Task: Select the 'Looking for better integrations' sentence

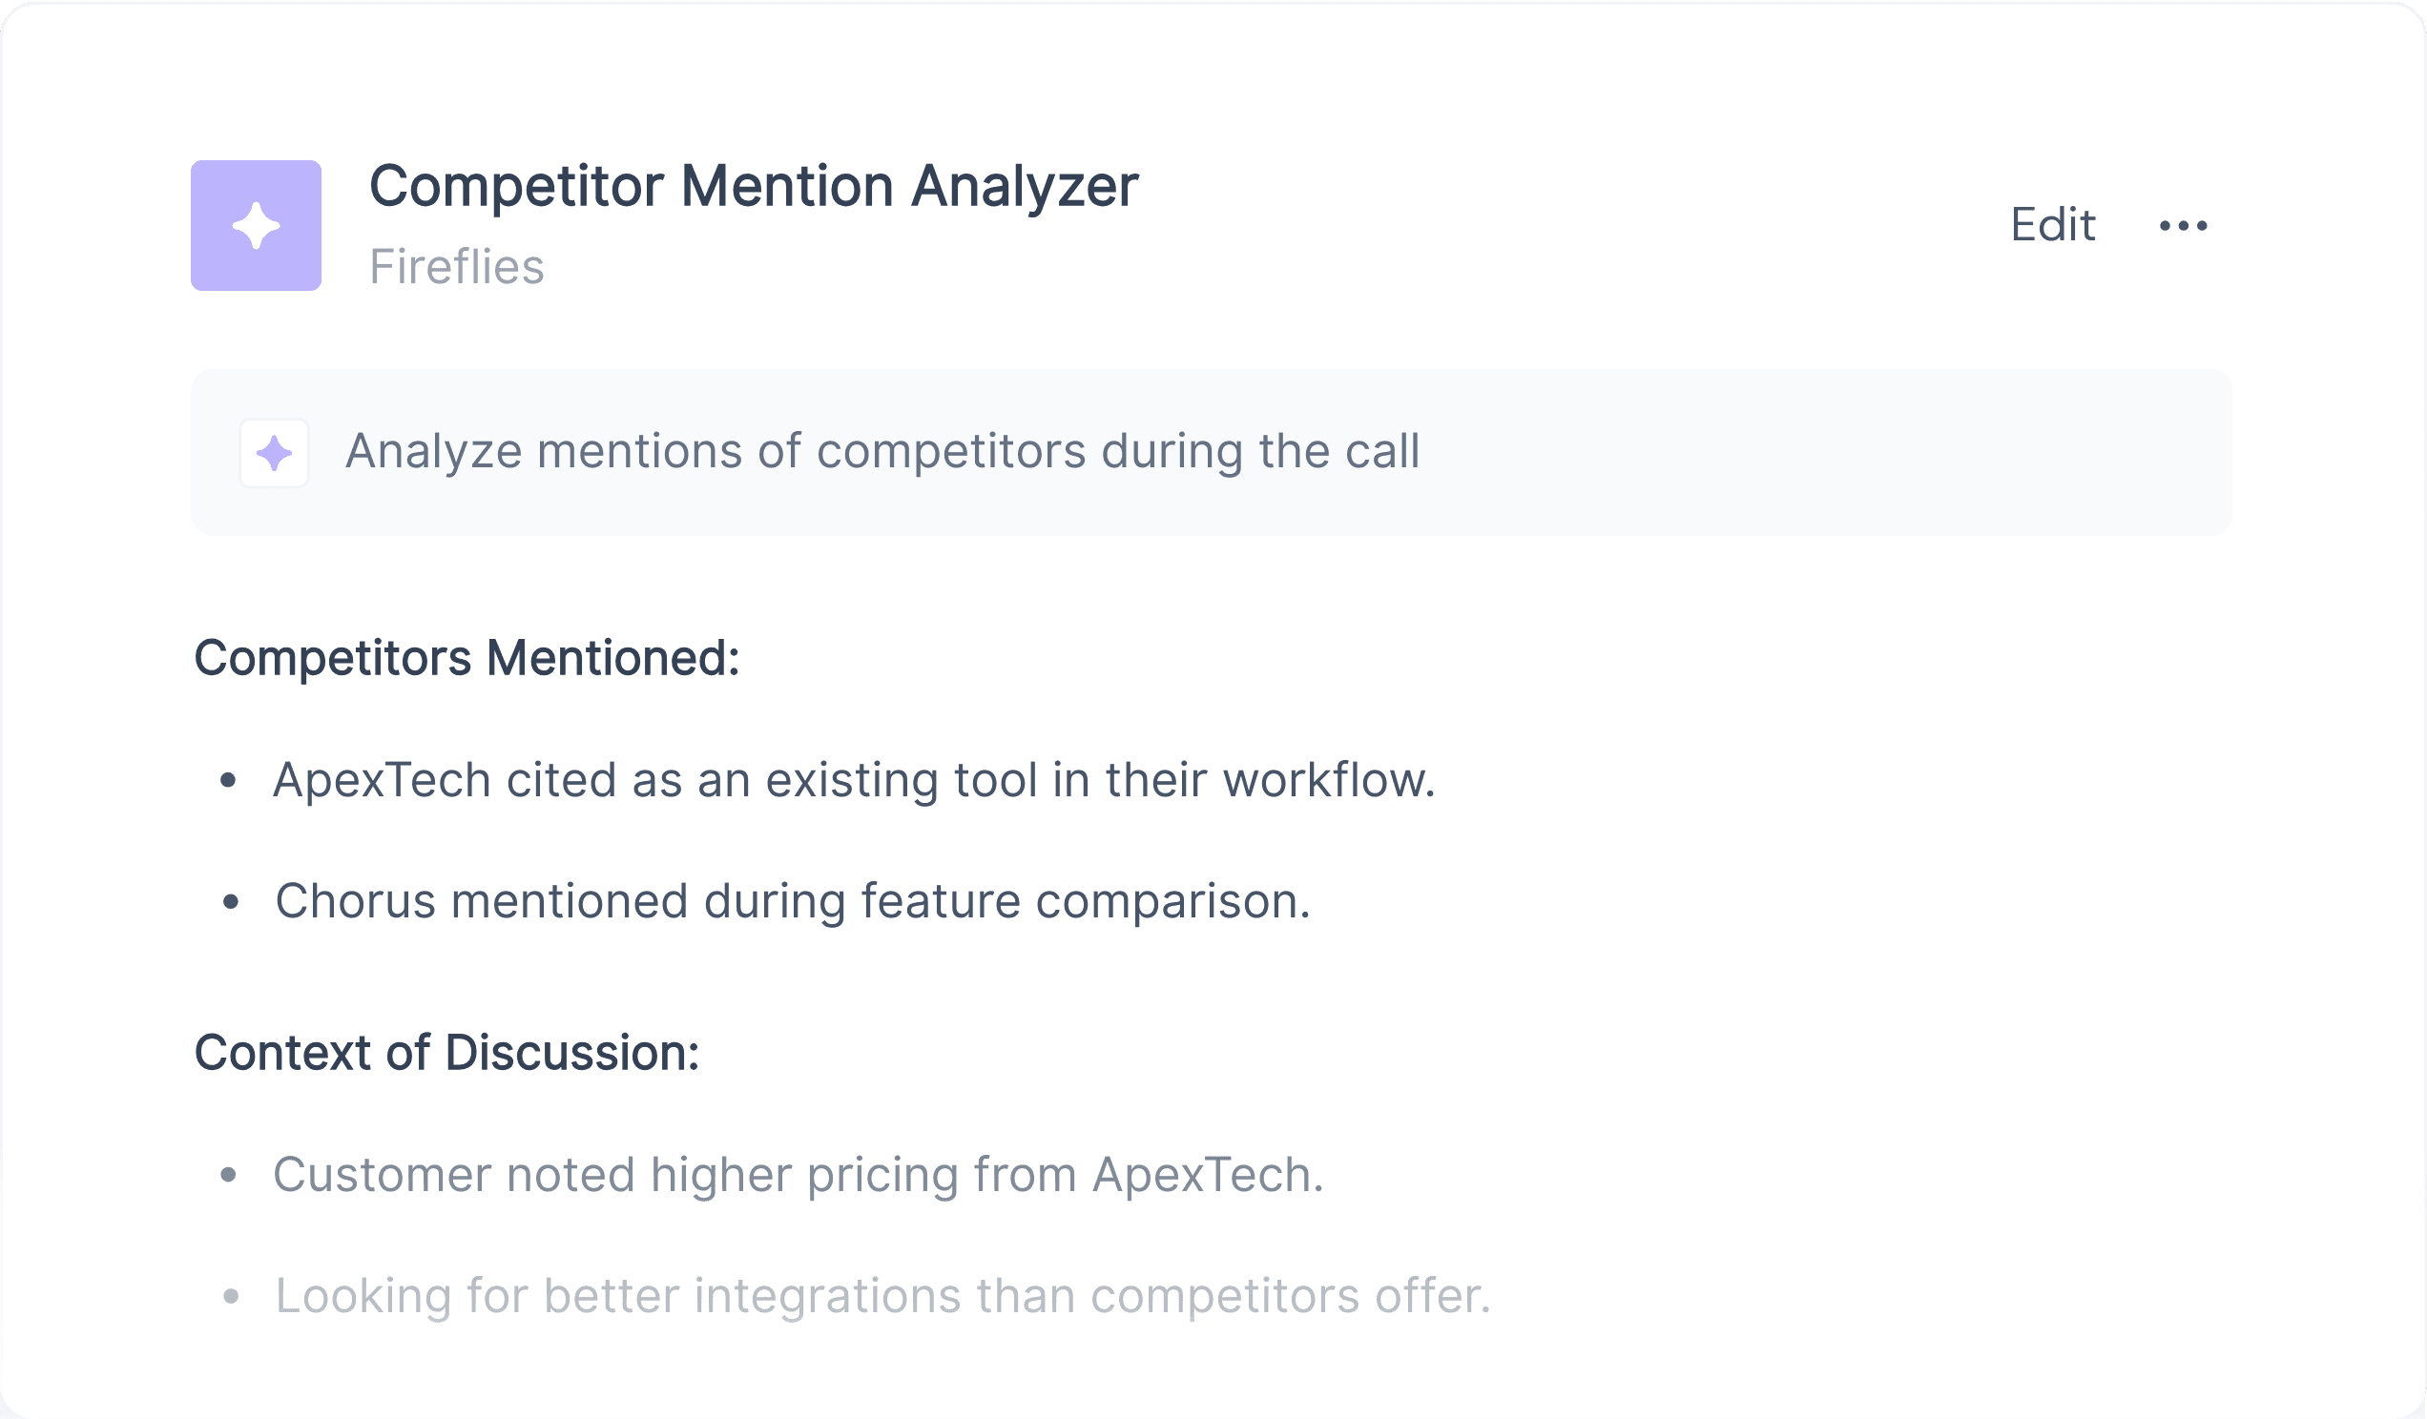Action: pos(883,1296)
